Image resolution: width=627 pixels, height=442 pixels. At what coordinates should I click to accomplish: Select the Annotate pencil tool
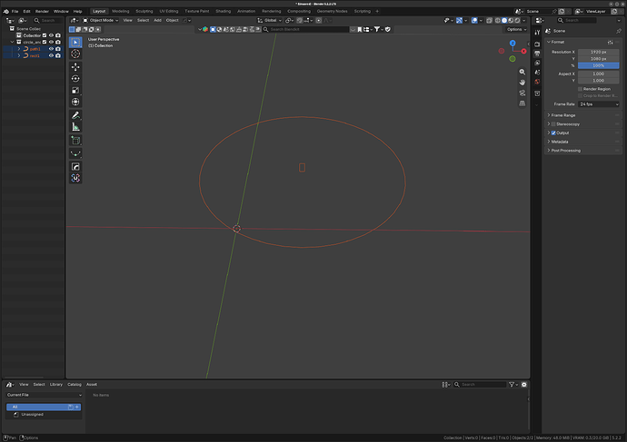point(75,115)
